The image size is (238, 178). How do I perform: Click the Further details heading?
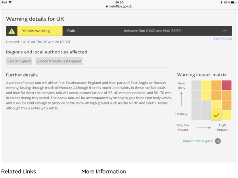tap(22, 75)
